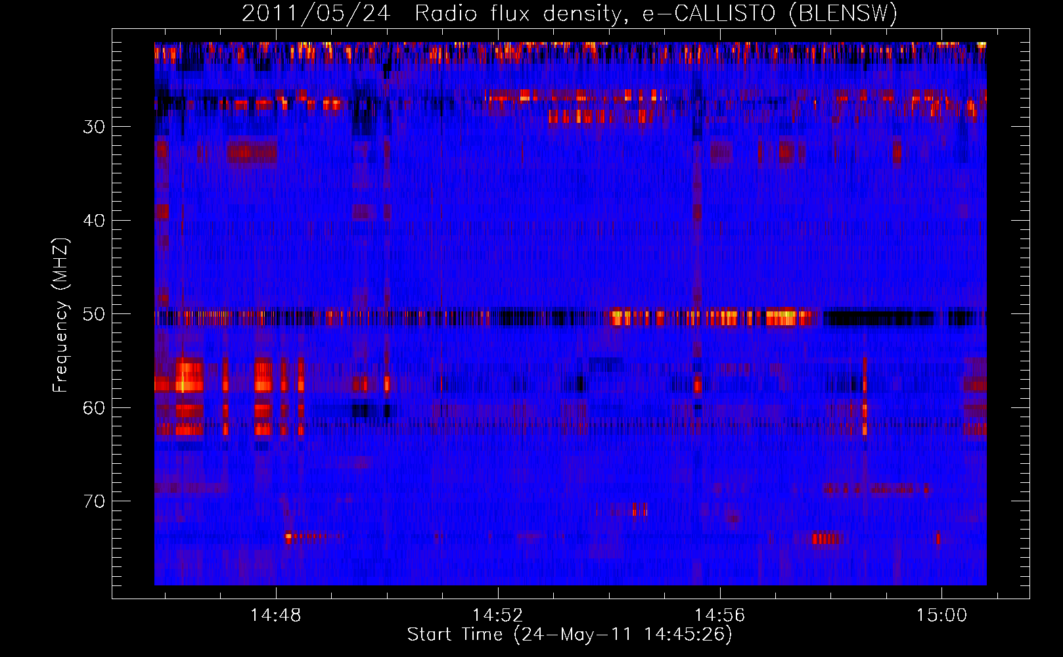
Task: Click the 40 frequency tick label
Action: coord(94,221)
